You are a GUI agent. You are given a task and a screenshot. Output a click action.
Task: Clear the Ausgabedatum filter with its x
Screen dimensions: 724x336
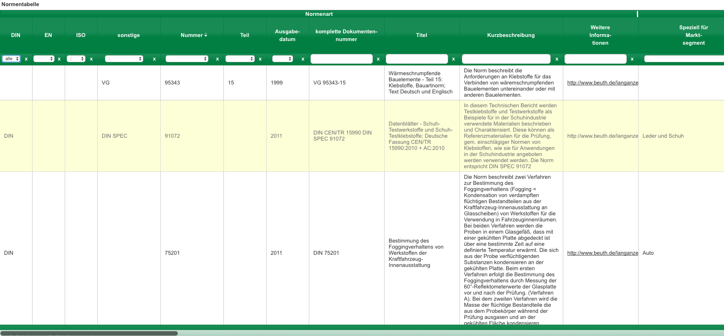coord(303,59)
